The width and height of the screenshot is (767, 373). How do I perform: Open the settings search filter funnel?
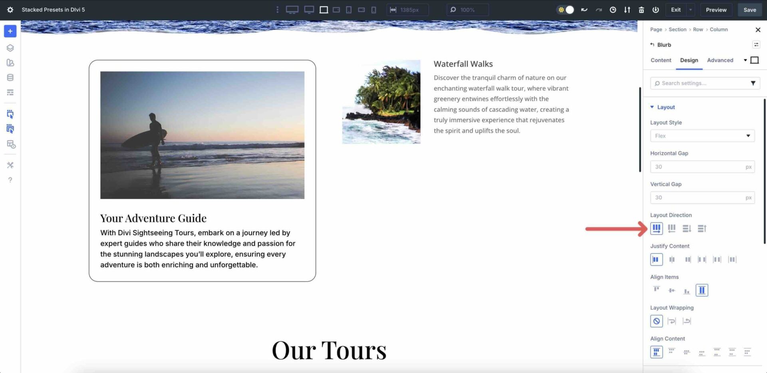[x=753, y=83]
